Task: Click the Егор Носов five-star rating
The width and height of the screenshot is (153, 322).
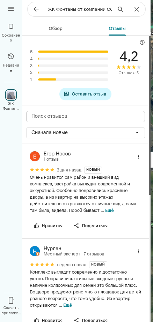Action: point(42,170)
